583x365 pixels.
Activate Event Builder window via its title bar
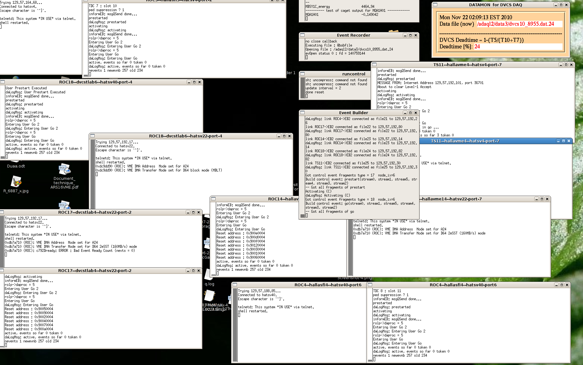pos(354,113)
